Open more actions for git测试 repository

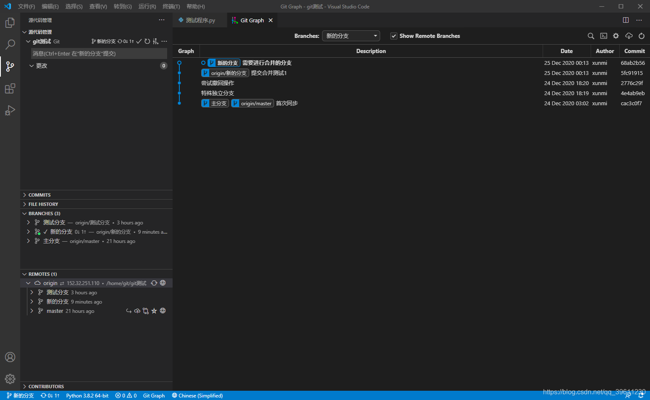(x=164, y=41)
